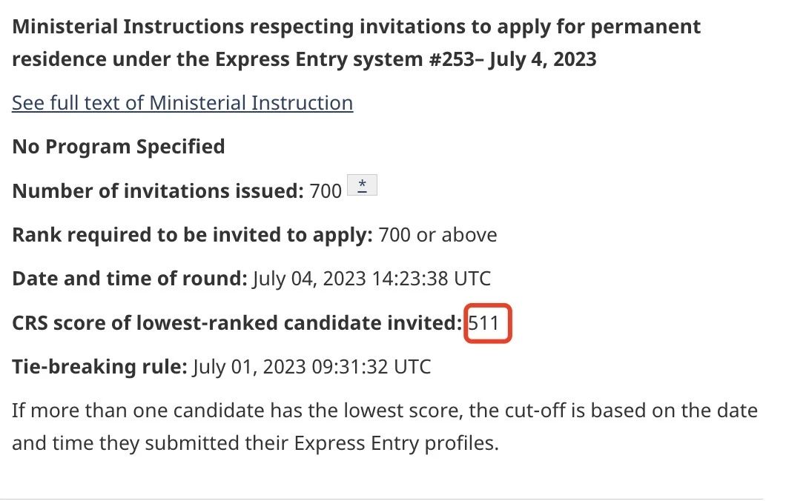Select the July 01, 2023 09:31:32 UTC timestamp

[x=311, y=367]
